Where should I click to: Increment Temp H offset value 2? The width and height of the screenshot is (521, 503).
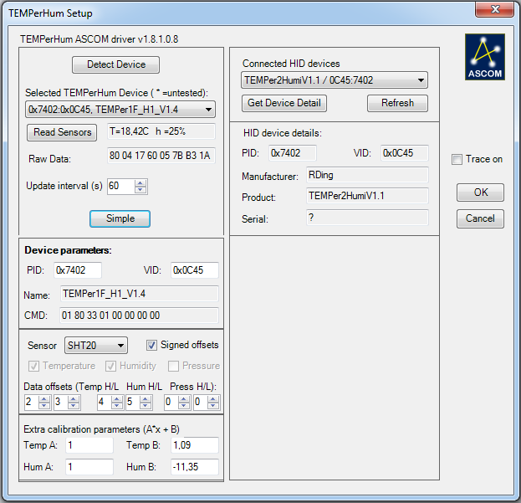pos(44,399)
